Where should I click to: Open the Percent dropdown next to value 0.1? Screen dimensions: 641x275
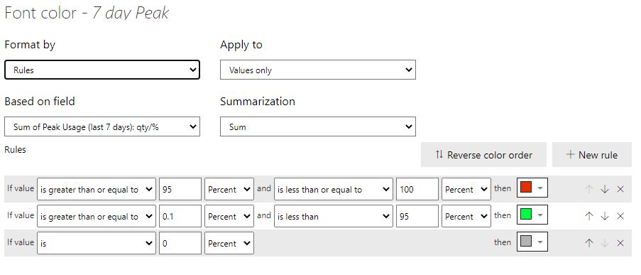pyautogui.click(x=229, y=216)
